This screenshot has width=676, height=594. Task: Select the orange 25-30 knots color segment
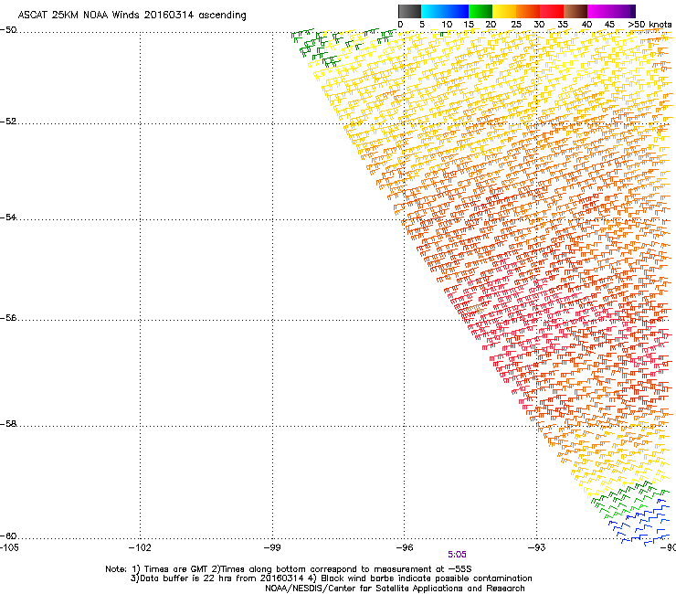click(x=528, y=11)
